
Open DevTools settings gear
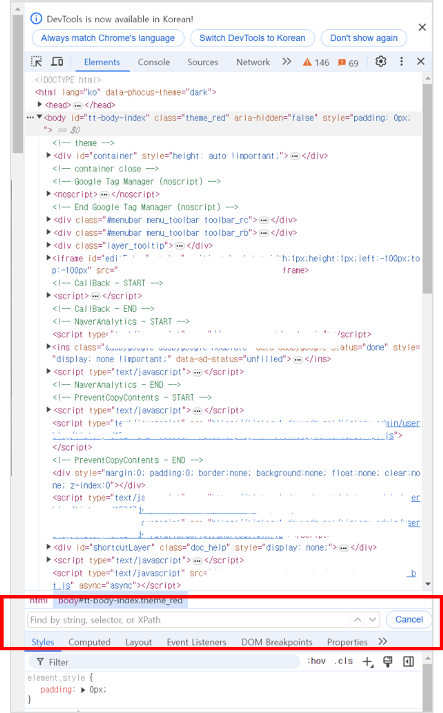tap(381, 61)
